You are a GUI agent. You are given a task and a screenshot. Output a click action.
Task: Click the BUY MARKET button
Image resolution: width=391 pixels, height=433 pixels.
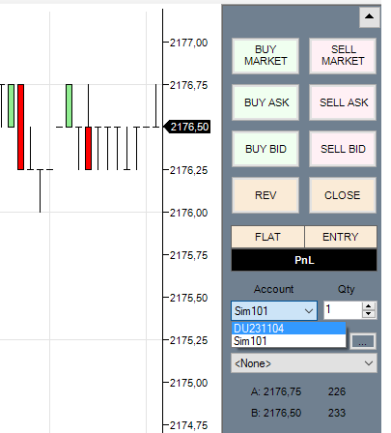265,56
